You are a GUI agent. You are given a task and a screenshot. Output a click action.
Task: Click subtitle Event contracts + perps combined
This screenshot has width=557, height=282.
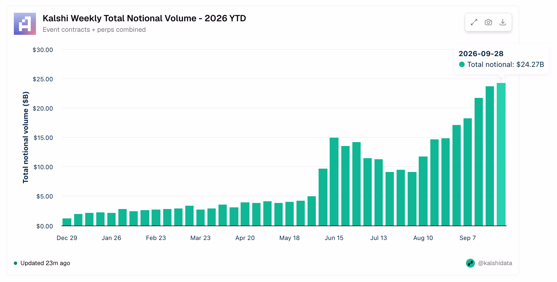[x=94, y=30]
